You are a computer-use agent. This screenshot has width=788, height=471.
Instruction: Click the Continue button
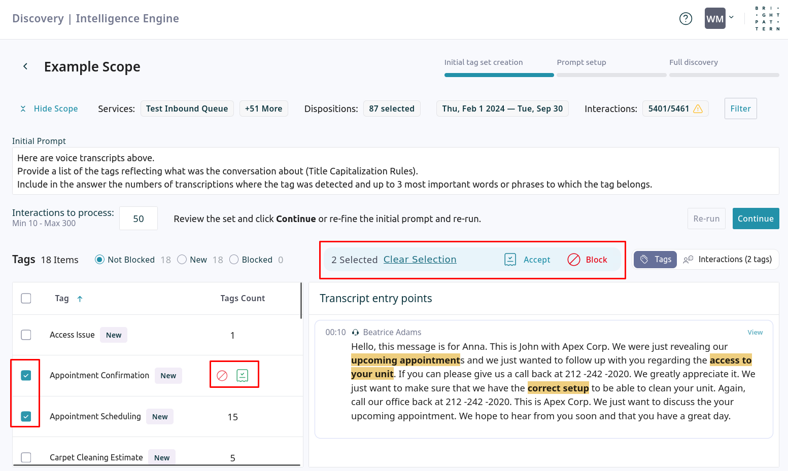(x=756, y=219)
